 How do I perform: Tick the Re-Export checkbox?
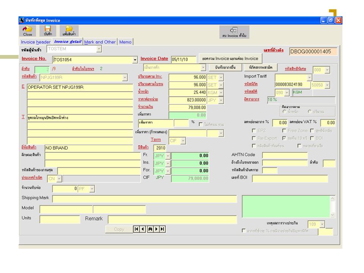point(254,138)
